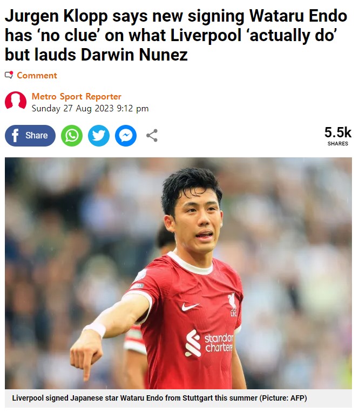Click the comment speech bubble icon
The image size is (359, 412).
(x=9, y=75)
